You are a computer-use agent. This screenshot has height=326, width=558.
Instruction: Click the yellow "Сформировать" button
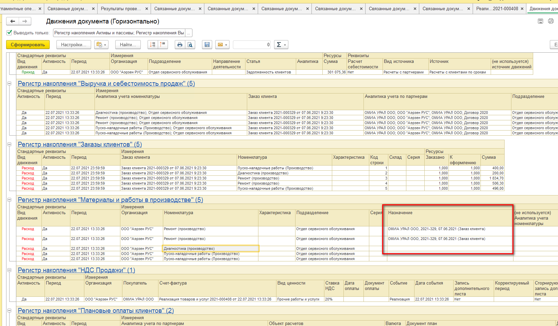28,45
